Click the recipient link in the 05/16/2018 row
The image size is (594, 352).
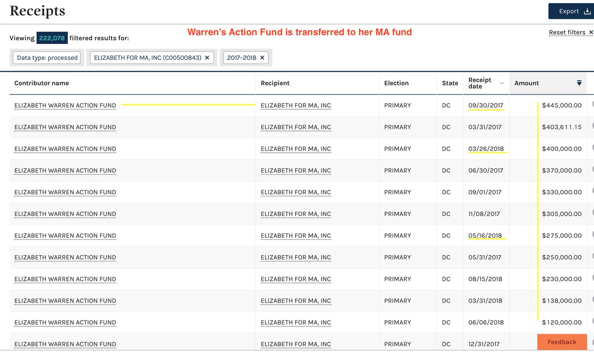[x=296, y=235]
